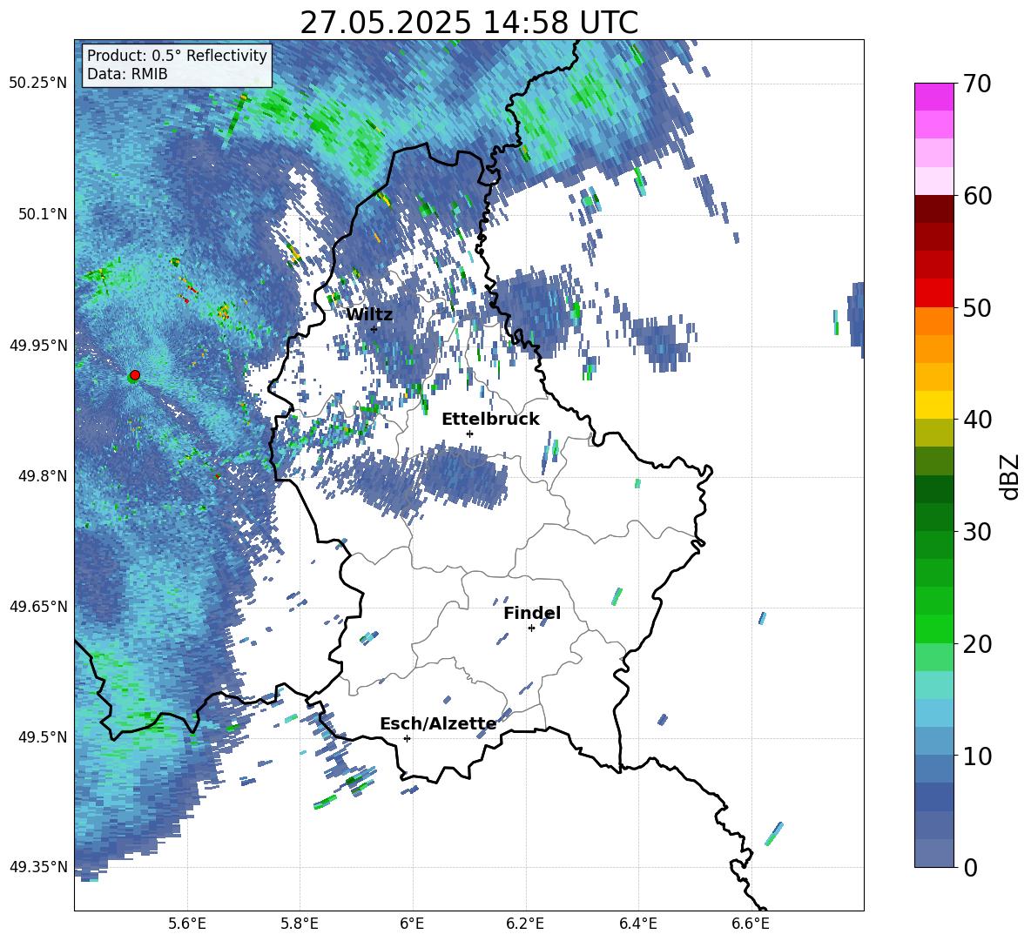
Task: Click the colorbar tick label 40
Action: coord(977,420)
